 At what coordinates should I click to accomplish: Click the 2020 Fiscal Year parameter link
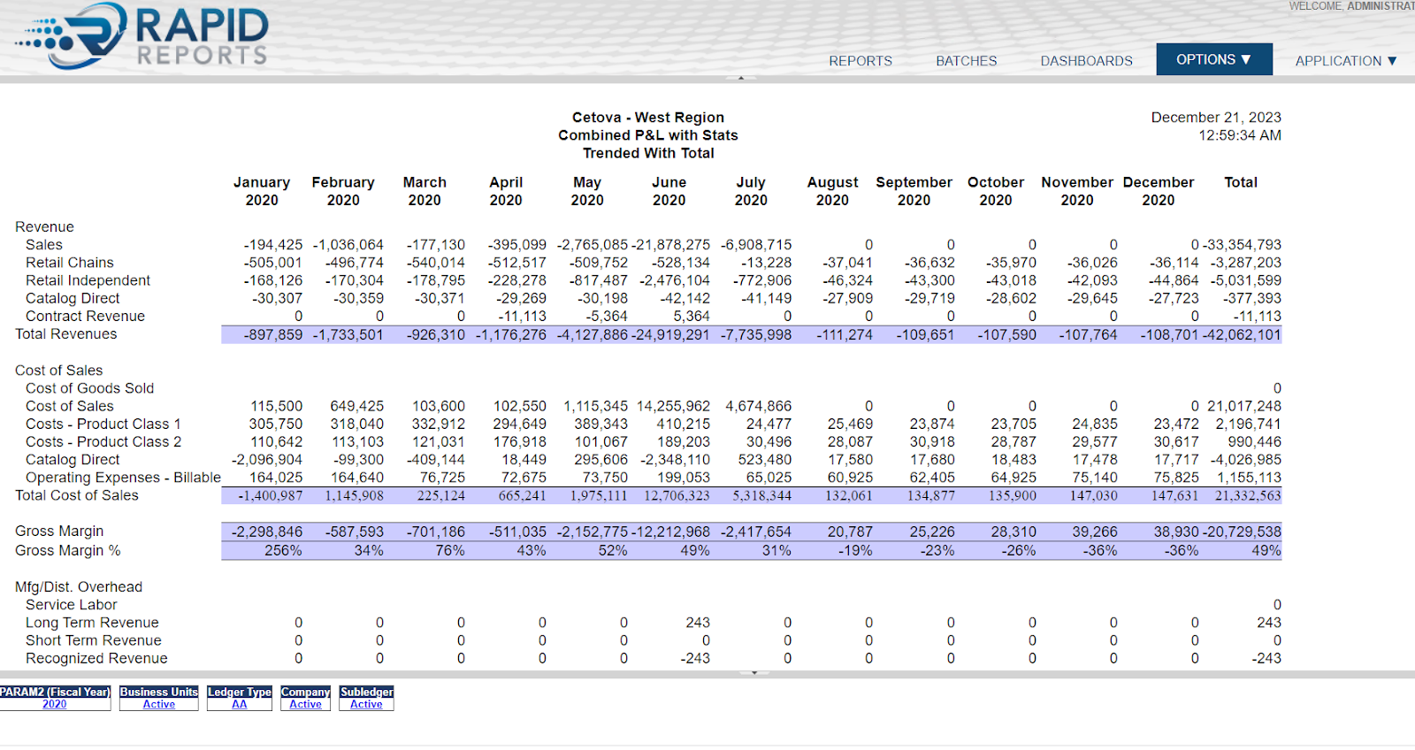tap(55, 705)
